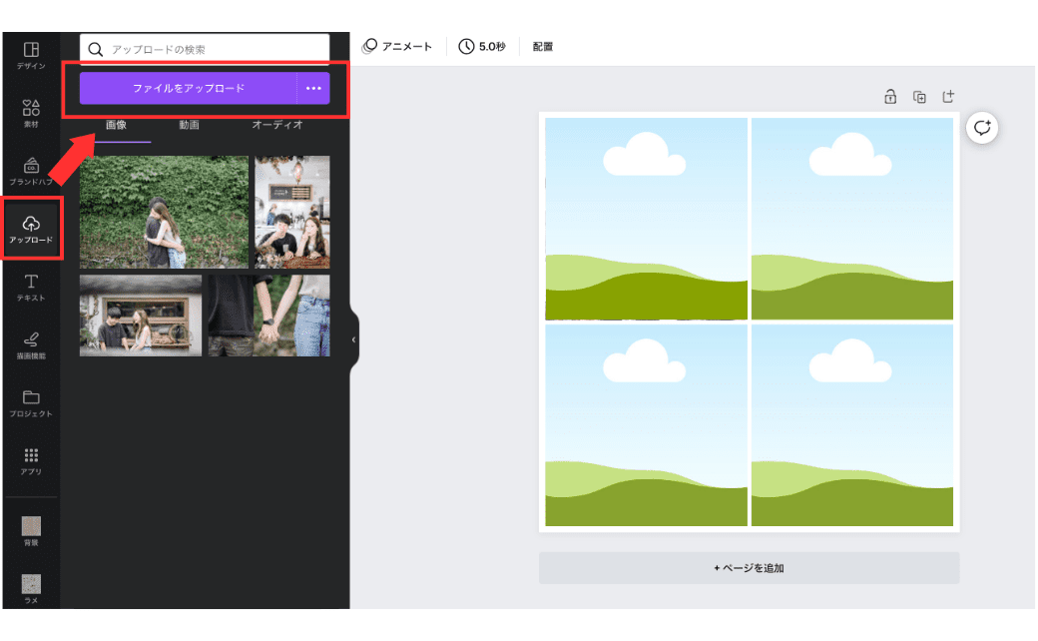Click the ファイルをアップロード button

pos(189,88)
